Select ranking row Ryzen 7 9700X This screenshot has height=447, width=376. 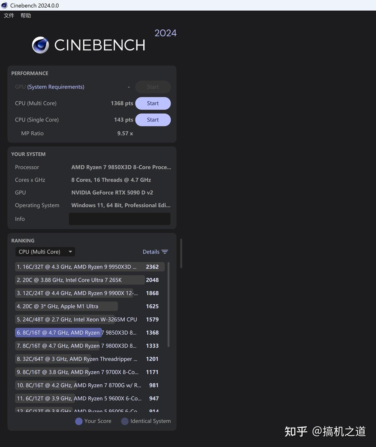click(90, 372)
